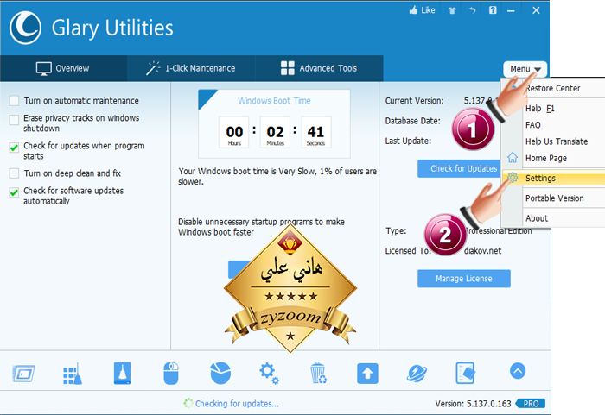
Task: Enable Turn on automatic maintenance checkbox
Action: 14,101
